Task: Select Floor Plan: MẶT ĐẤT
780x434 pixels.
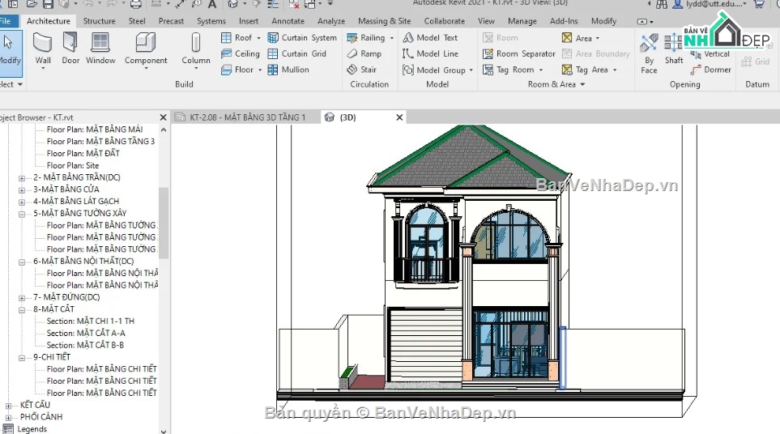Action: point(83,154)
